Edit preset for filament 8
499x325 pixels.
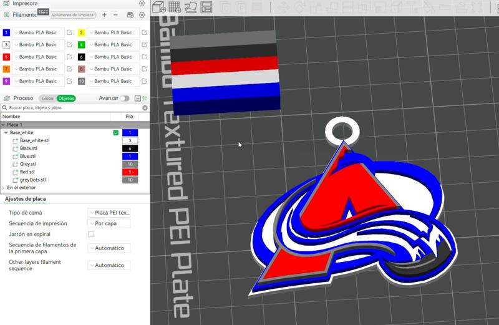144,69
